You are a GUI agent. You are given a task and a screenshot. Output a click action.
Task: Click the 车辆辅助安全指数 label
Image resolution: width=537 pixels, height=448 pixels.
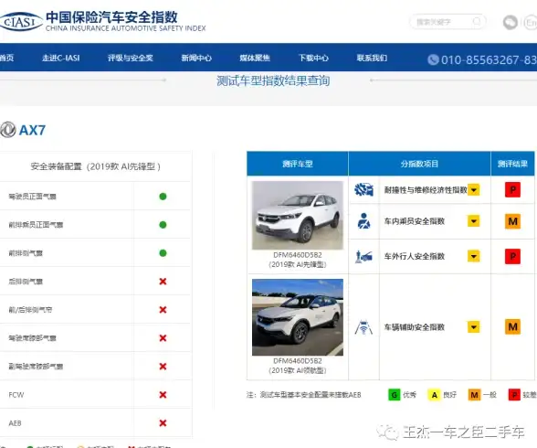pos(415,327)
